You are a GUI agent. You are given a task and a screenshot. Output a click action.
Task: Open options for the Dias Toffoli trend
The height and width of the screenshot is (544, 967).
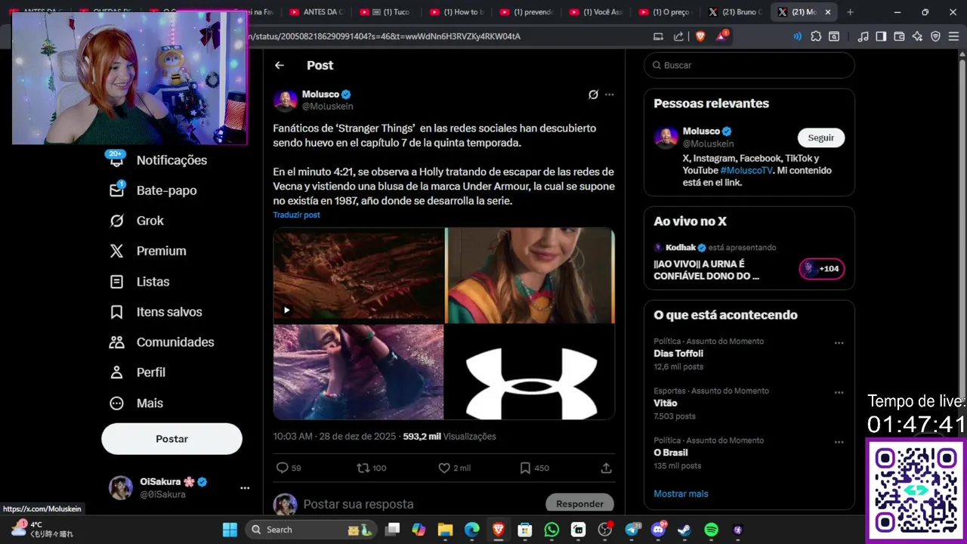839,343
